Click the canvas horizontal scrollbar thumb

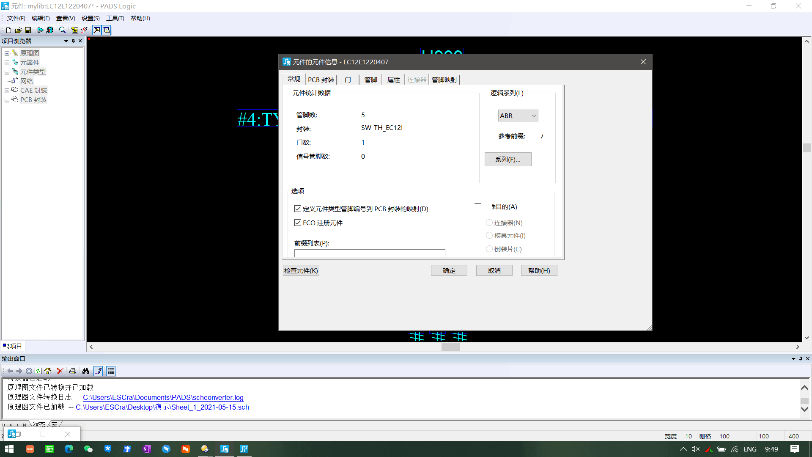(x=450, y=347)
